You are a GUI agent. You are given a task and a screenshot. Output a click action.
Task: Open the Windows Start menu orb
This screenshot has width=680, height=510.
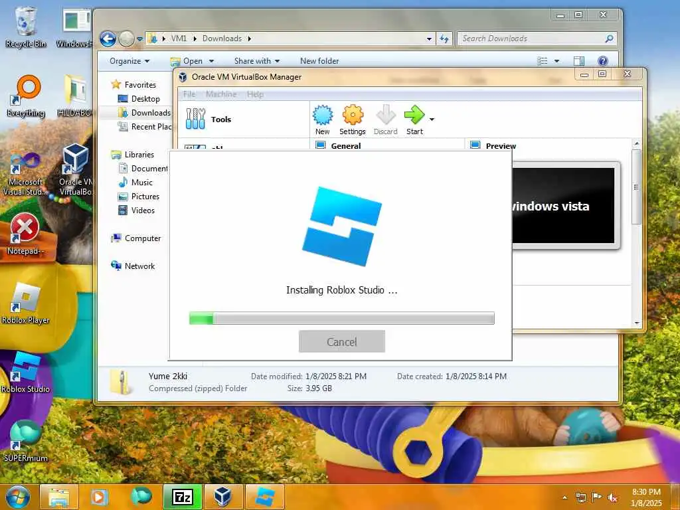[x=17, y=497]
